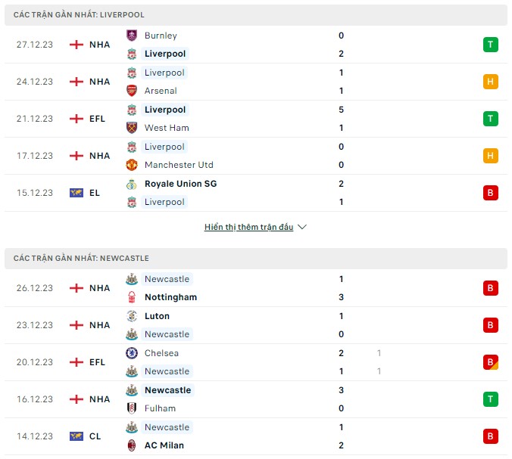
Task: Click the Arsenal club crest
Action: [x=132, y=91]
